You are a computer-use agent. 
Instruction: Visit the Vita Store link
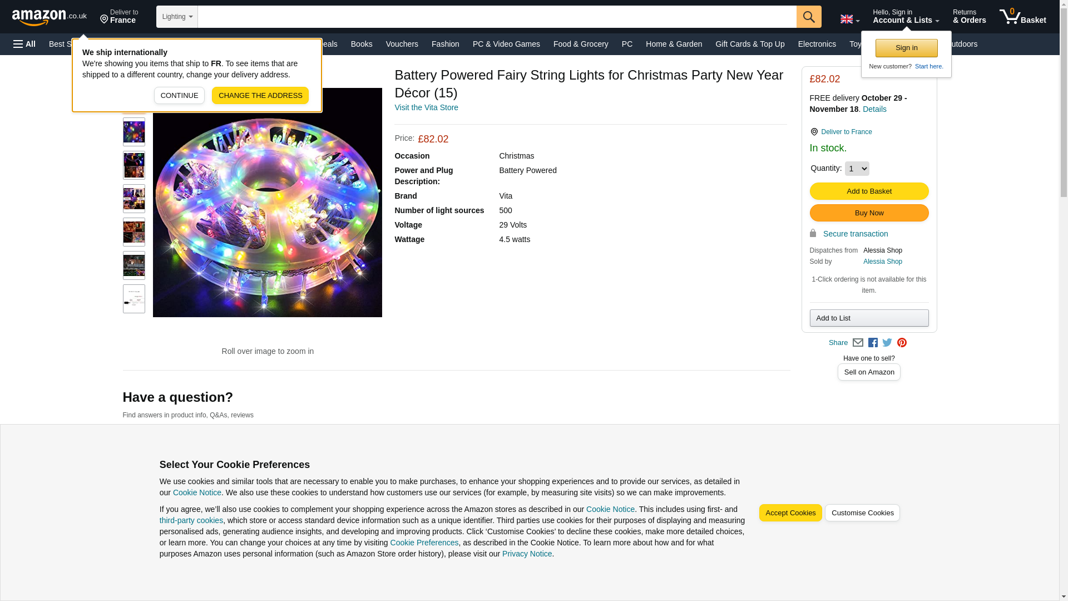426,107
